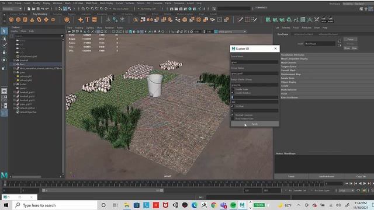Open Spotify from the Windows taskbar
This screenshot has height=210, width=374.
(x=233, y=205)
